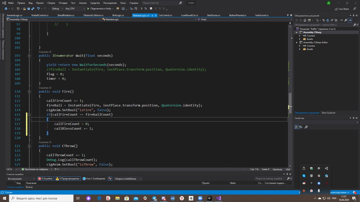
Task: Toggle the Сообщение filter in error list
Action: pyautogui.click(x=94, y=178)
